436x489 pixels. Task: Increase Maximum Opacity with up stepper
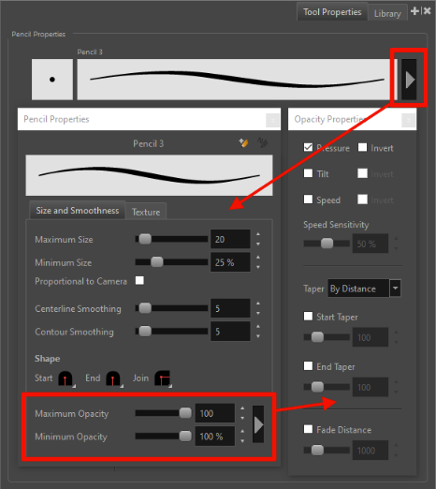coord(242,408)
